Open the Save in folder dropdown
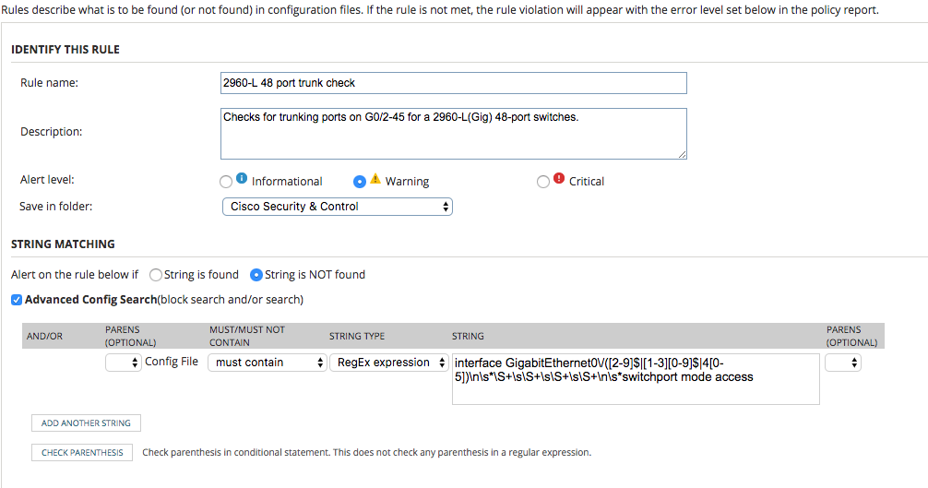928x488 pixels. 337,207
